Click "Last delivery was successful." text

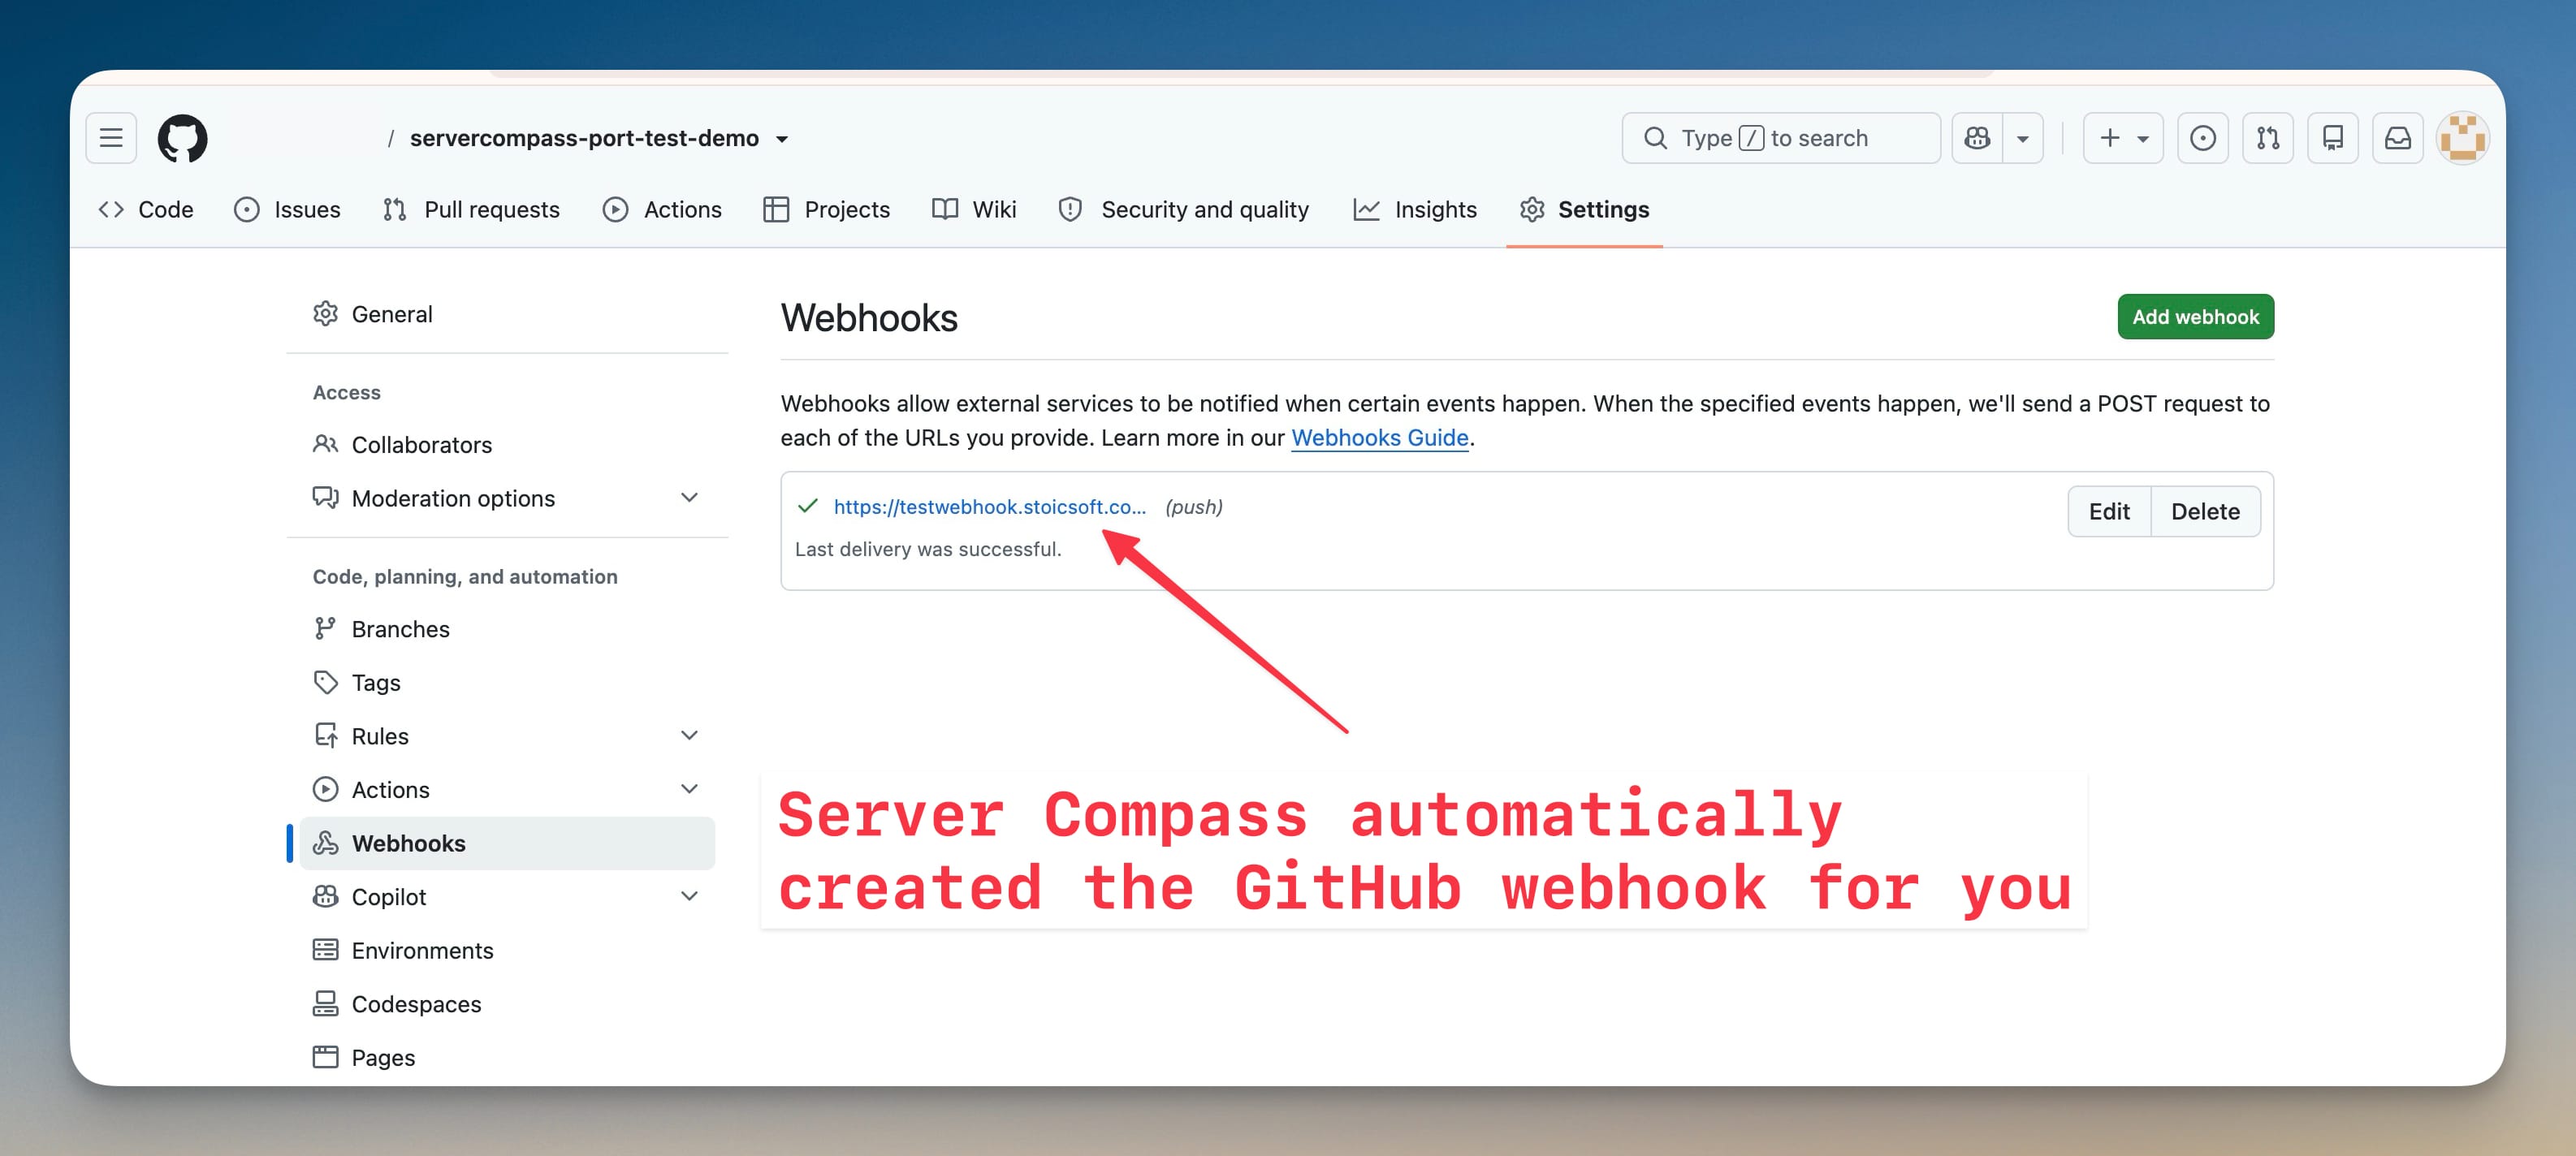click(927, 549)
